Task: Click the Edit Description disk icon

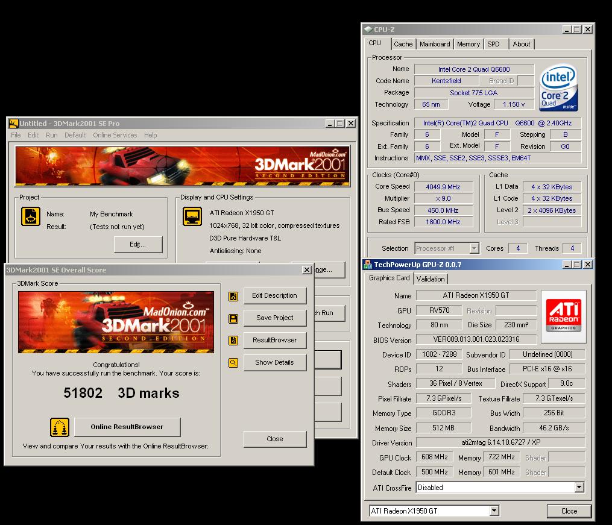Action: coord(233,297)
